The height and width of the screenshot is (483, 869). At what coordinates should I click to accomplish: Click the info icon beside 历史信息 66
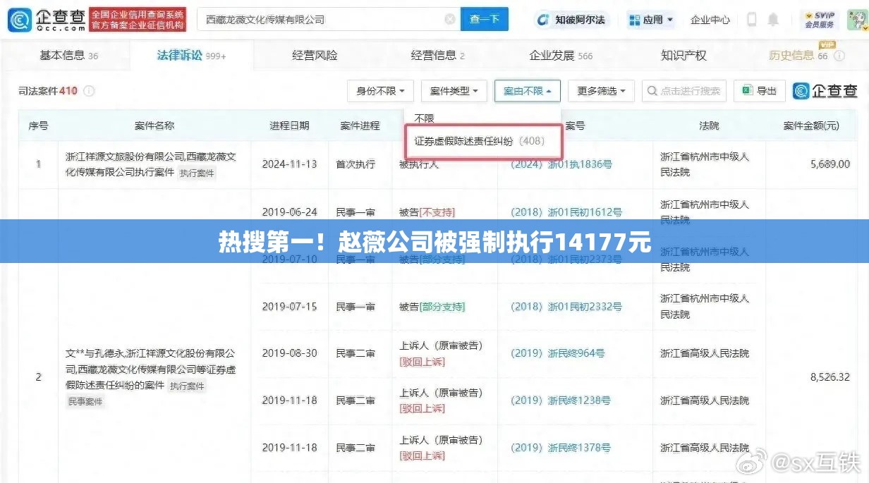coord(840,56)
